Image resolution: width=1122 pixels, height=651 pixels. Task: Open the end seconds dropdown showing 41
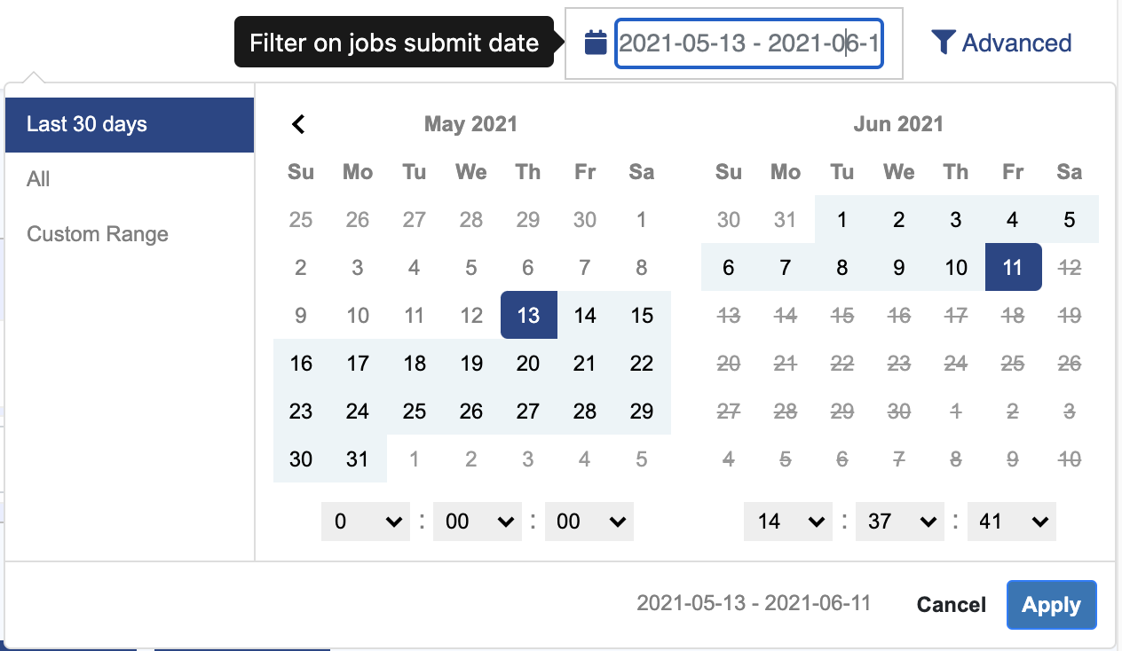coord(1011,522)
